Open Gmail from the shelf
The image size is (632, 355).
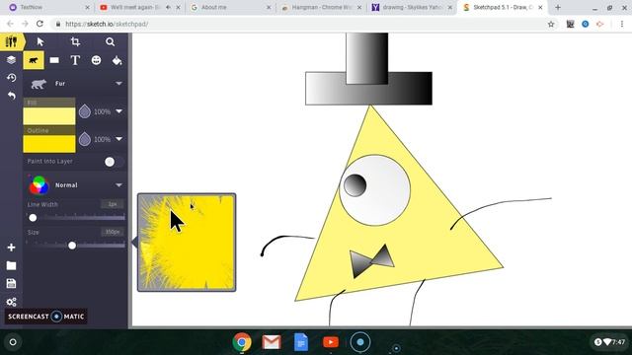pos(272,342)
